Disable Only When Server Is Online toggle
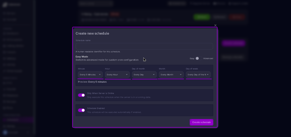The width and height of the screenshot is (291, 137). click(82, 95)
